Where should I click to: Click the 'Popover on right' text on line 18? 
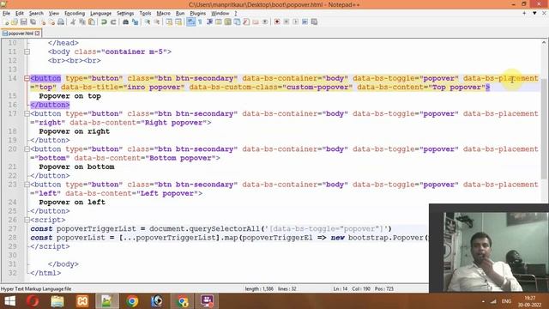[x=75, y=131]
